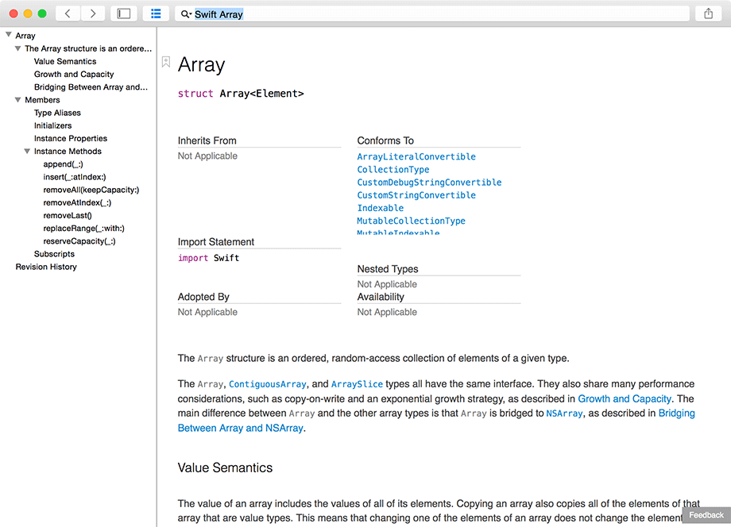Viewport: 731px width, 527px height.
Task: Open the MutableCollectionType link
Action: (412, 221)
